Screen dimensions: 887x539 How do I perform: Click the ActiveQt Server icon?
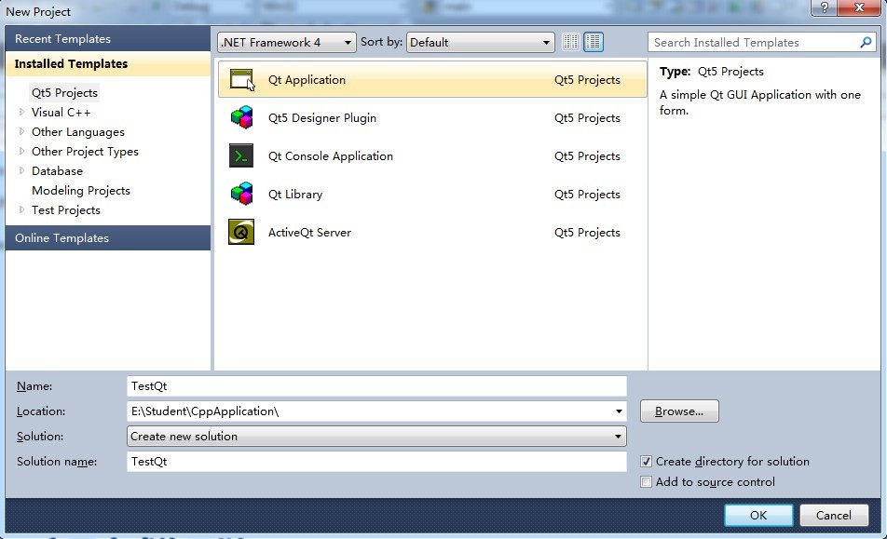click(x=241, y=232)
